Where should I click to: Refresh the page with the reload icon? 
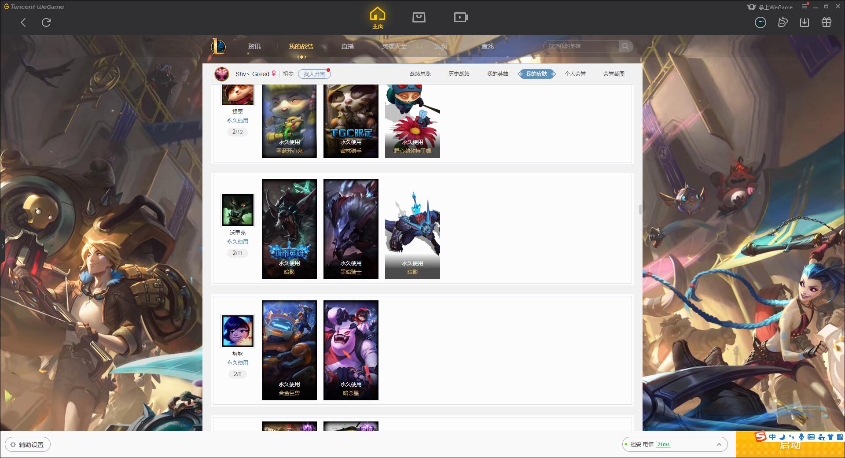[46, 22]
